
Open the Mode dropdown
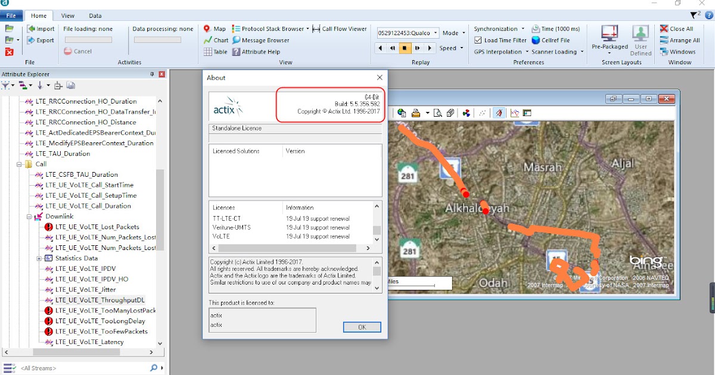pos(454,33)
